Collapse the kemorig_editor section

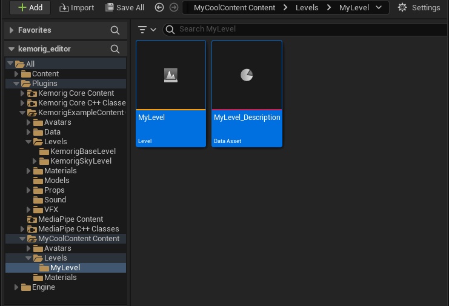point(12,50)
